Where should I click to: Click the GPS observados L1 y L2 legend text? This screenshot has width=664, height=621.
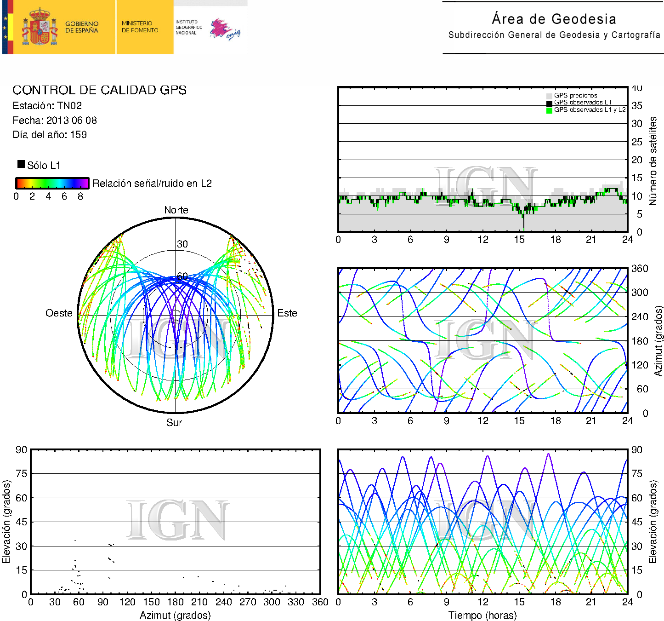[x=590, y=110]
